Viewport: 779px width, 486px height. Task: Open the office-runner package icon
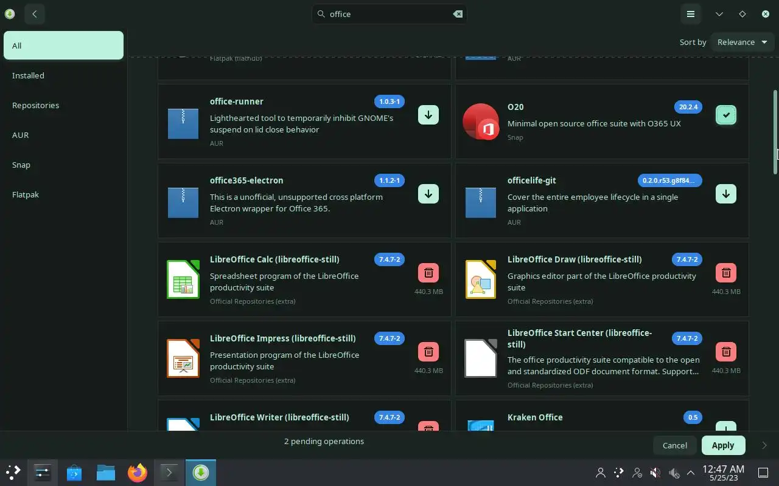click(x=183, y=123)
